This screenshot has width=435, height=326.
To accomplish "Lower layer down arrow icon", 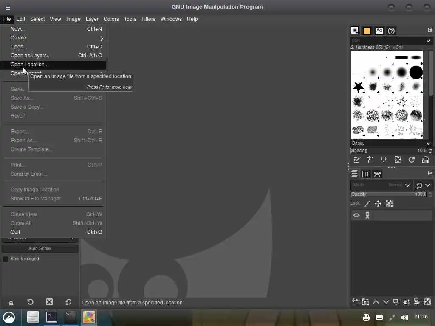I will point(386,302).
